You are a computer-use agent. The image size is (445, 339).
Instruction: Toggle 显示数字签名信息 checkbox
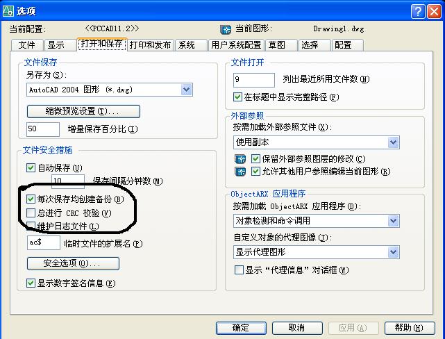31,283
